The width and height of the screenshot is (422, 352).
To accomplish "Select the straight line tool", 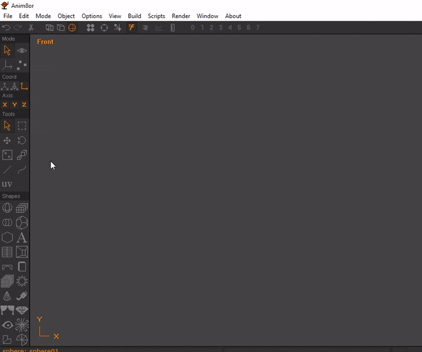I will point(7,170).
